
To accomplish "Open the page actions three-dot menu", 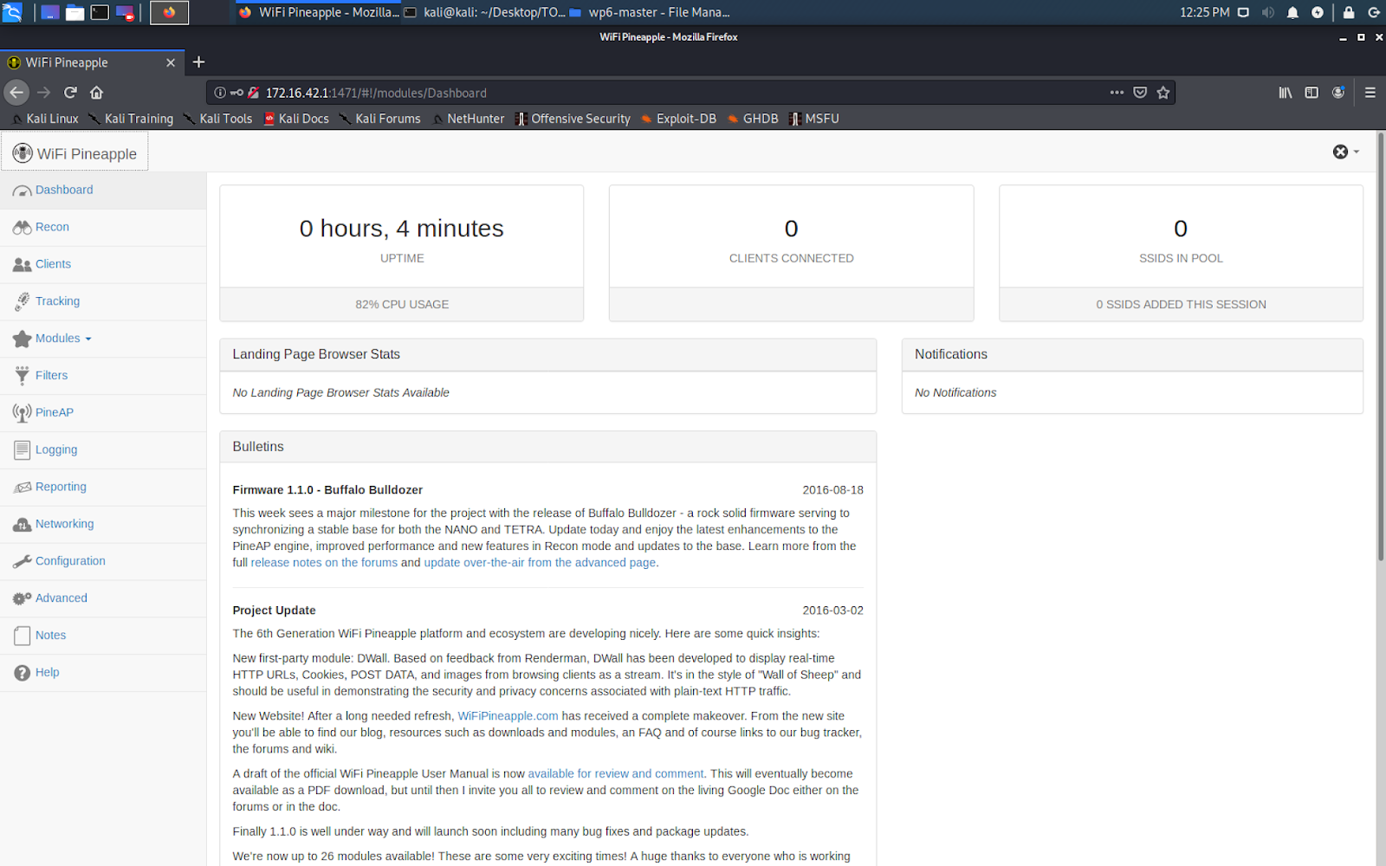I will [x=1117, y=93].
